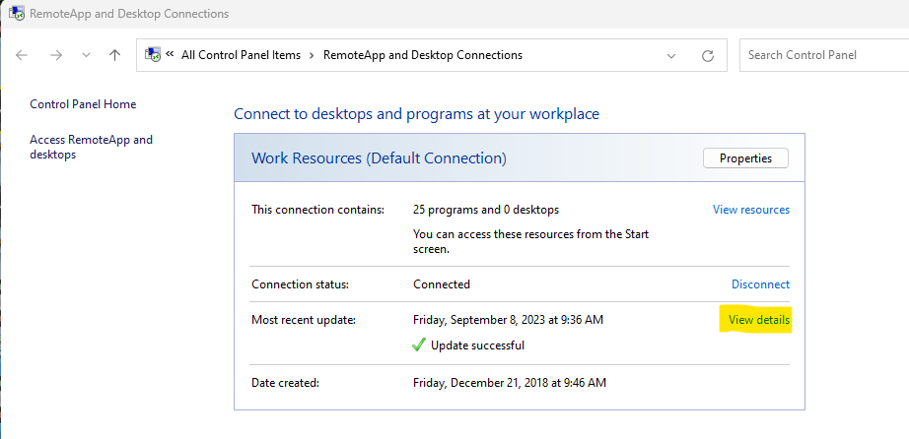Screen dimensions: 909x439
Task: Click the Forward navigation arrow
Action: [x=56, y=55]
